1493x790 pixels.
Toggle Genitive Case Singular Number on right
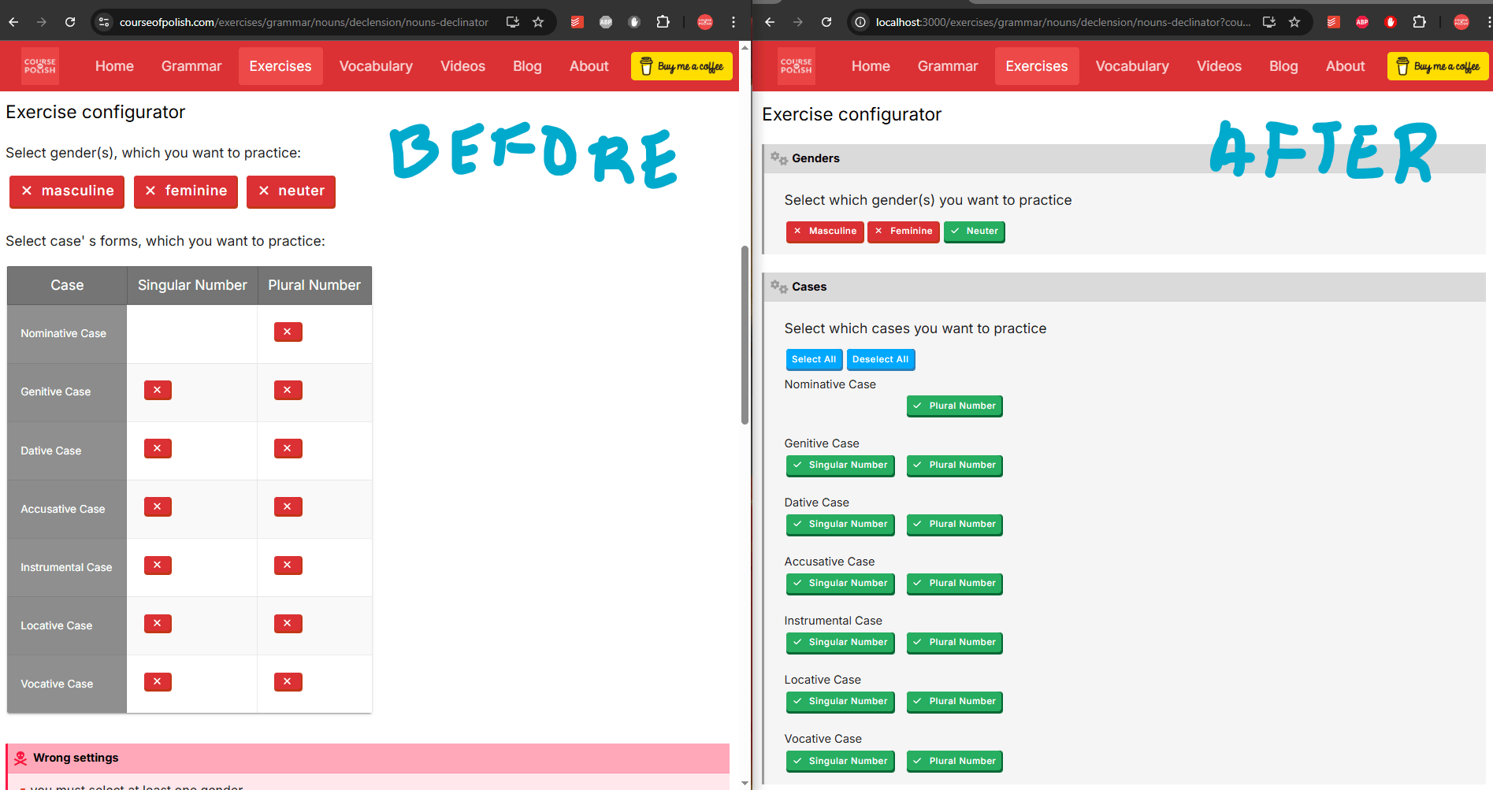(x=840, y=465)
